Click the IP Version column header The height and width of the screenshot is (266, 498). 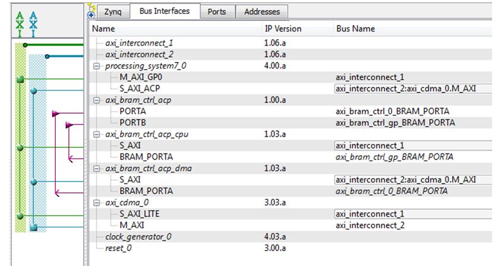[283, 29]
